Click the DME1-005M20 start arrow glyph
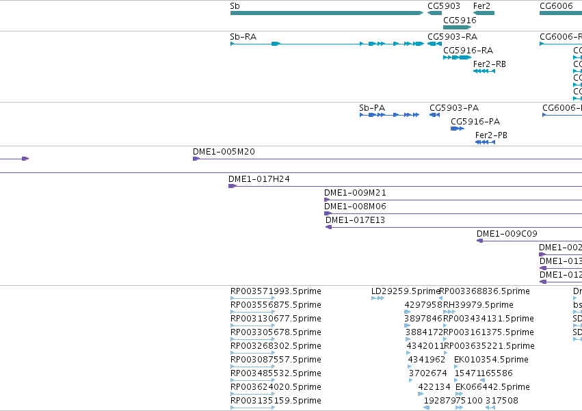The height and width of the screenshot is (411, 582). point(196,159)
